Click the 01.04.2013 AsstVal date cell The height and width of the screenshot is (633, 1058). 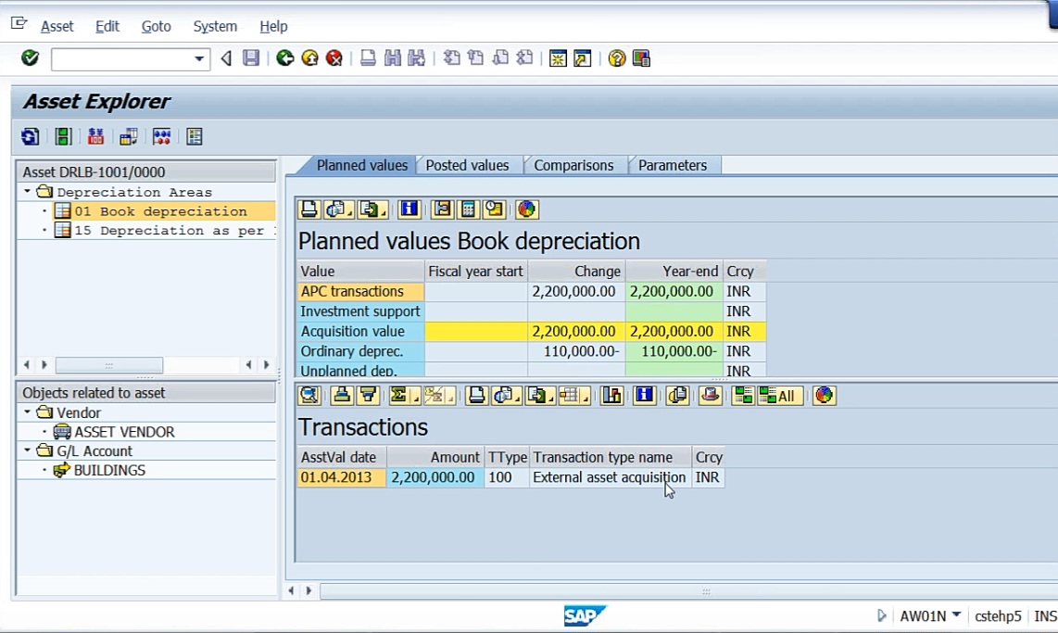[x=342, y=478]
